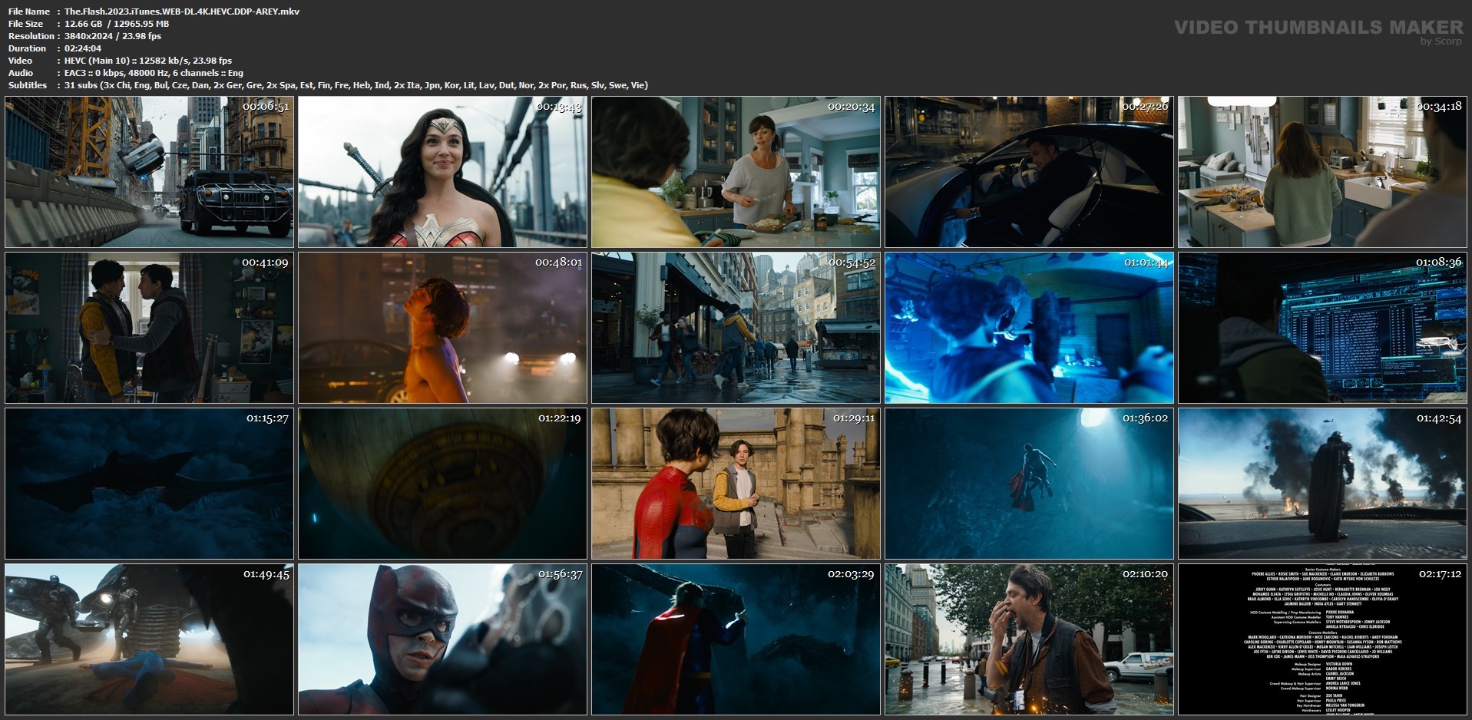
Task: Select the thumbnail at 00:06:51
Action: coord(149,172)
